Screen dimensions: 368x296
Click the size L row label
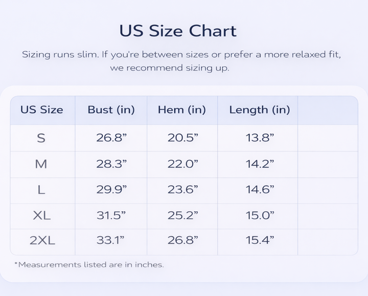point(41,190)
